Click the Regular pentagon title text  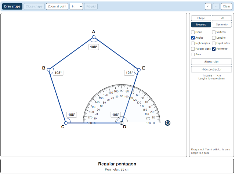pos(117,164)
